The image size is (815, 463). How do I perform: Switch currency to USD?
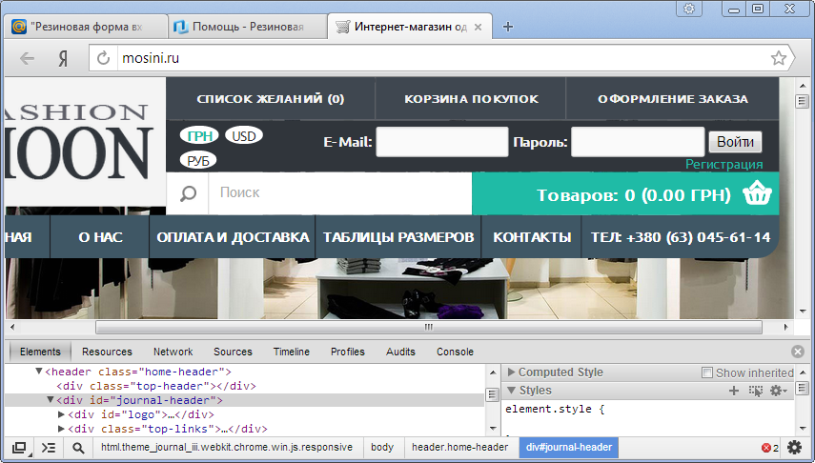click(244, 135)
